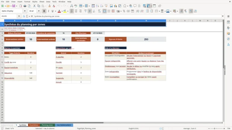This screenshot has width=232, height=130.
Task: Toggle Underline formatting
Action: coord(53,11)
